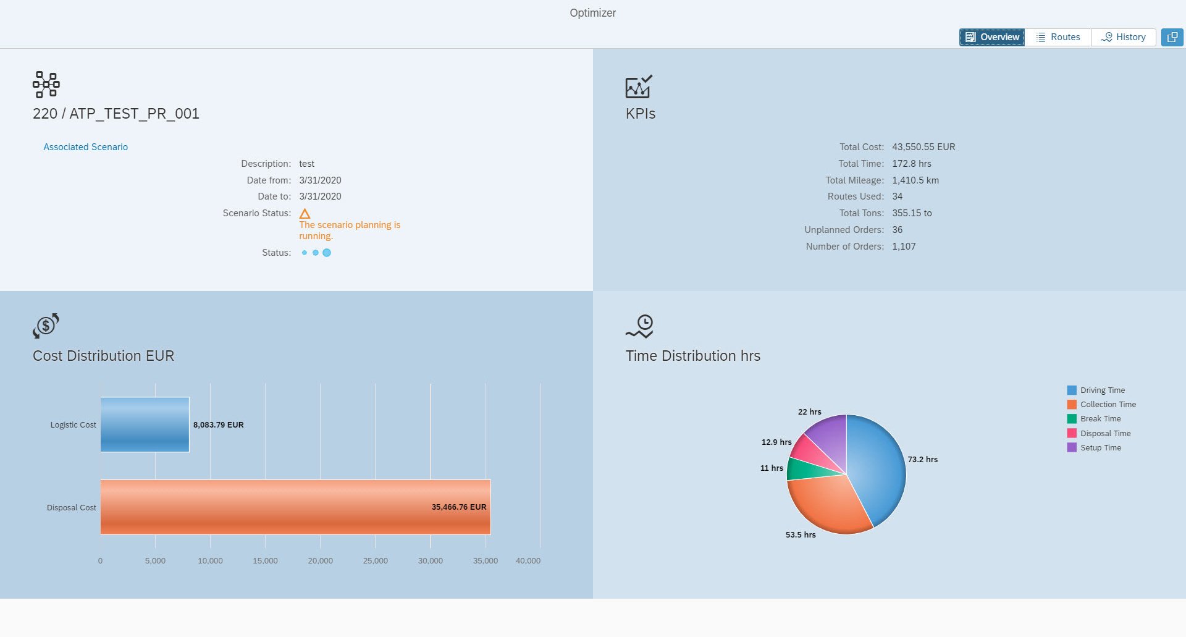Screen dimensions: 1186x637
Task: Click the share/export icon button at top right
Action: 1172,37
